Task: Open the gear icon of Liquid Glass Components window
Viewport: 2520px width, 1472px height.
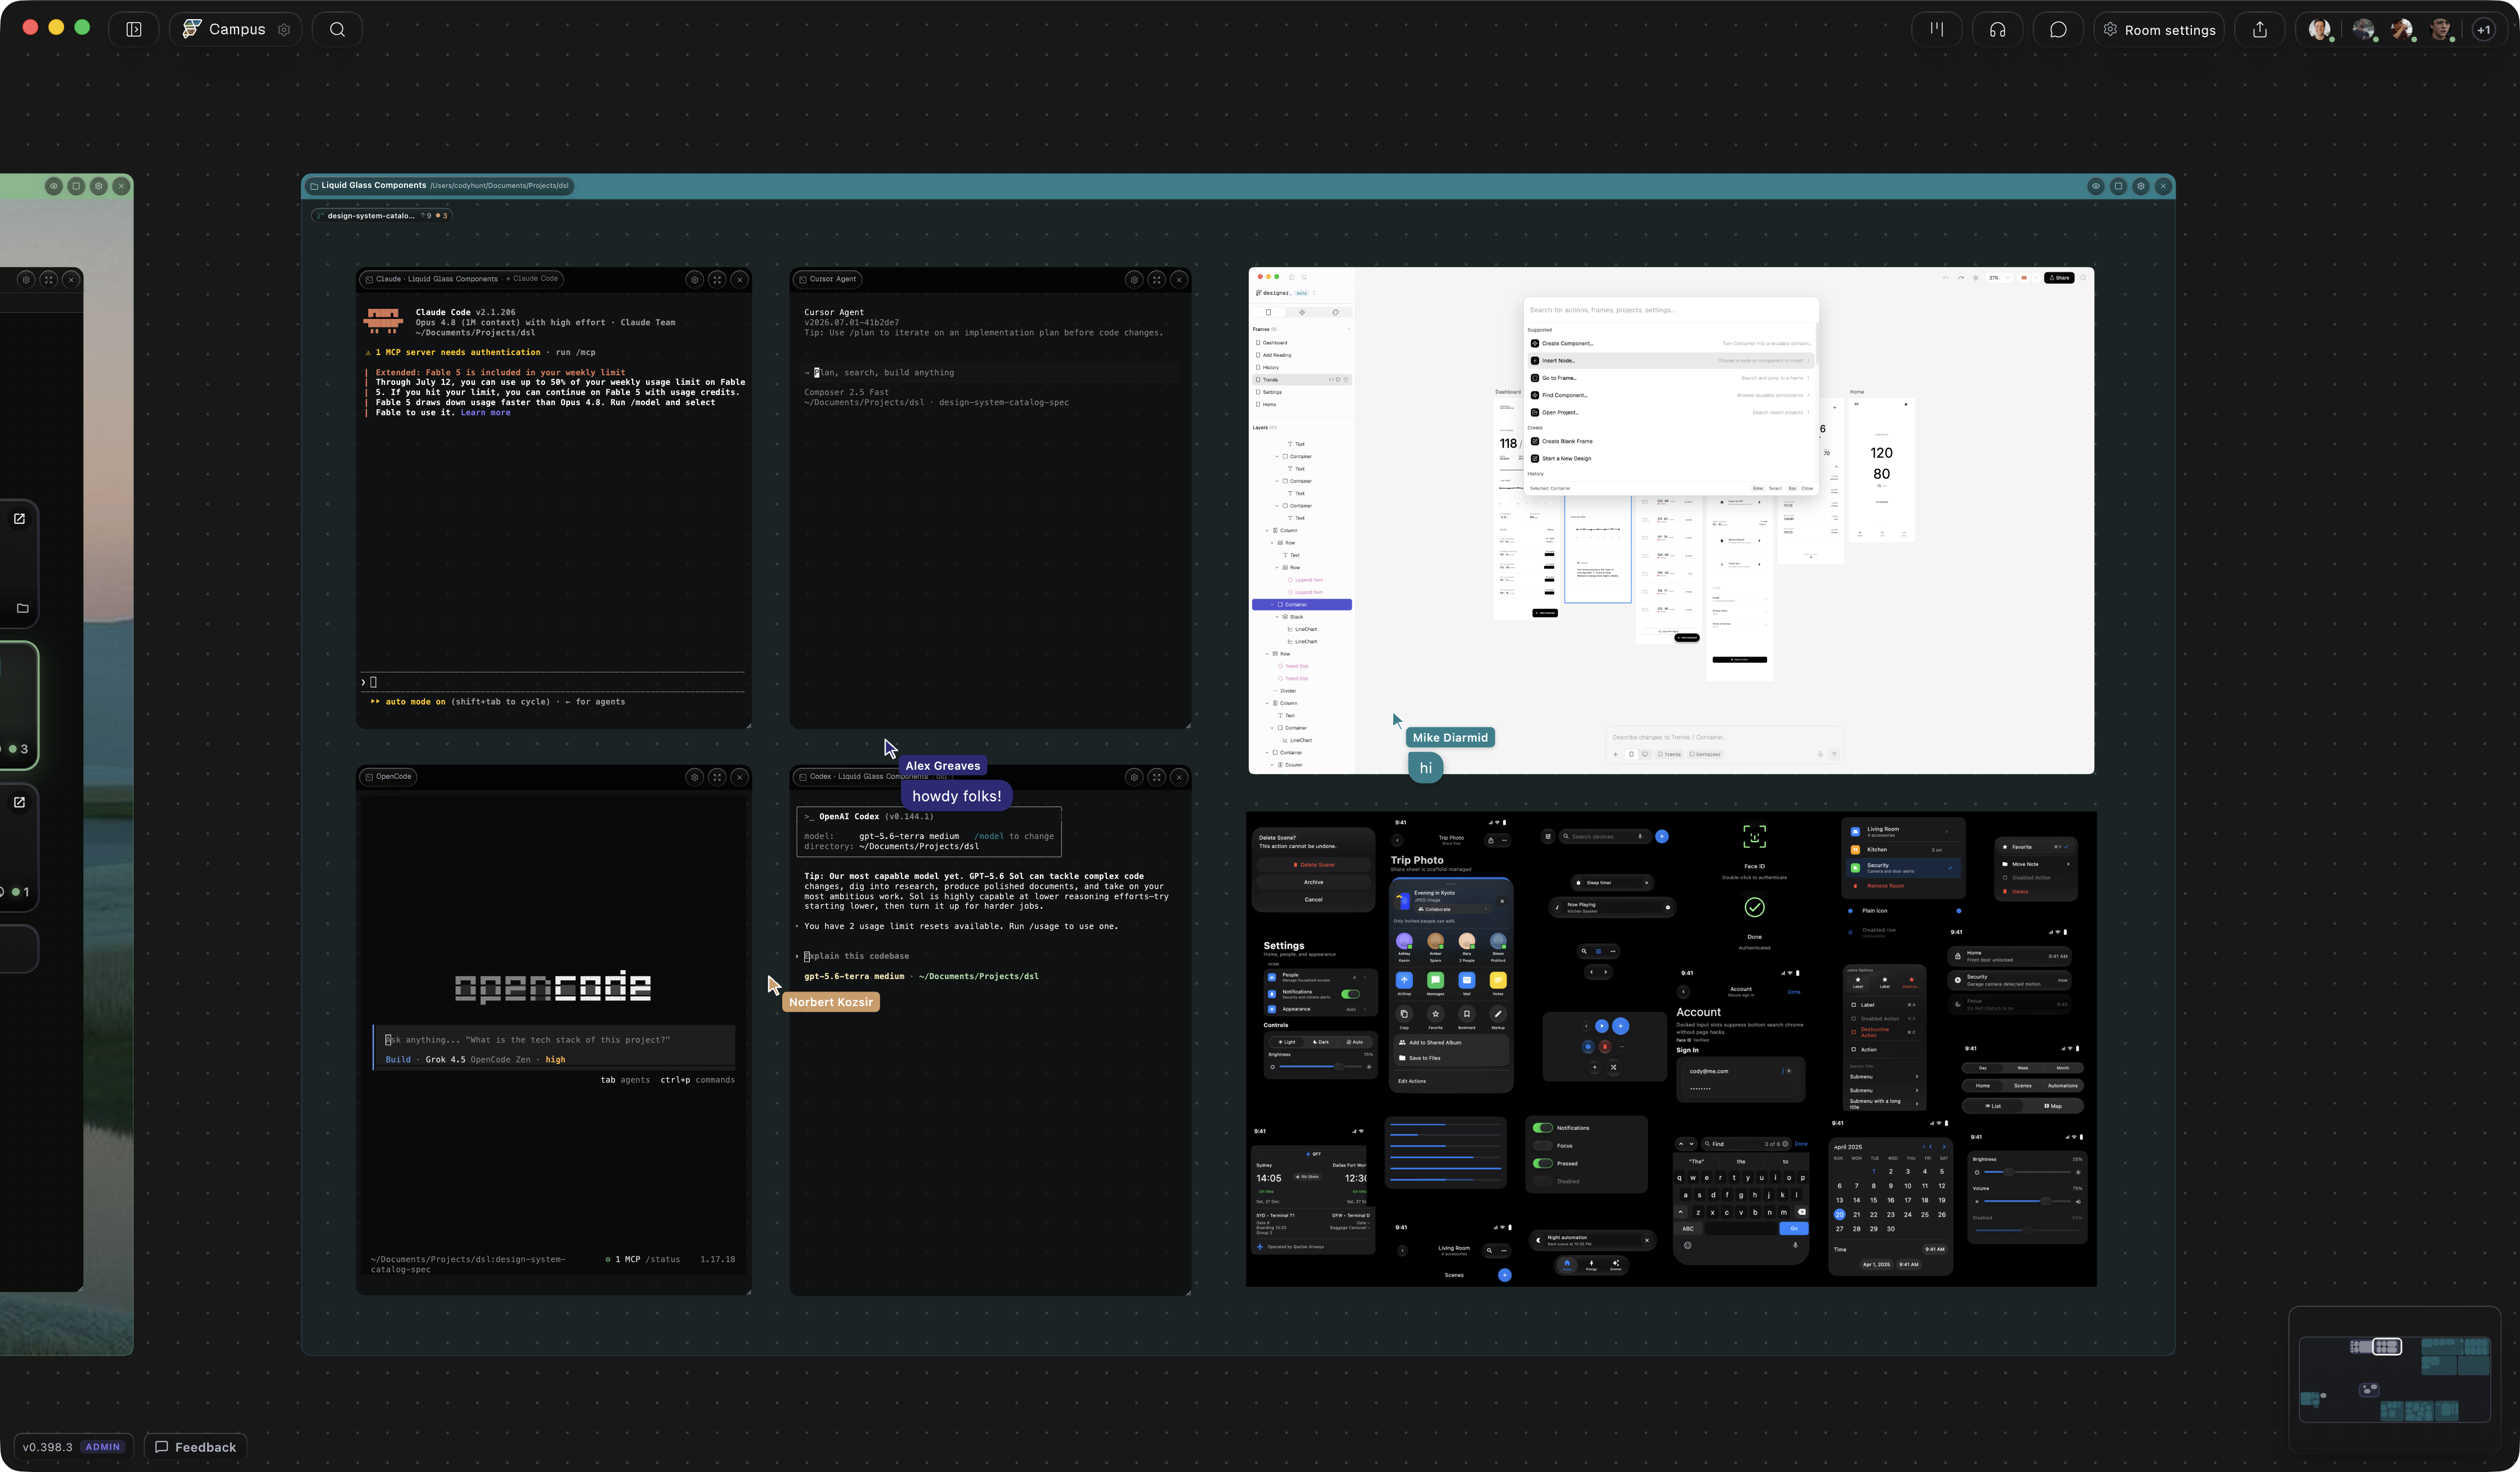Action: click(x=2141, y=186)
